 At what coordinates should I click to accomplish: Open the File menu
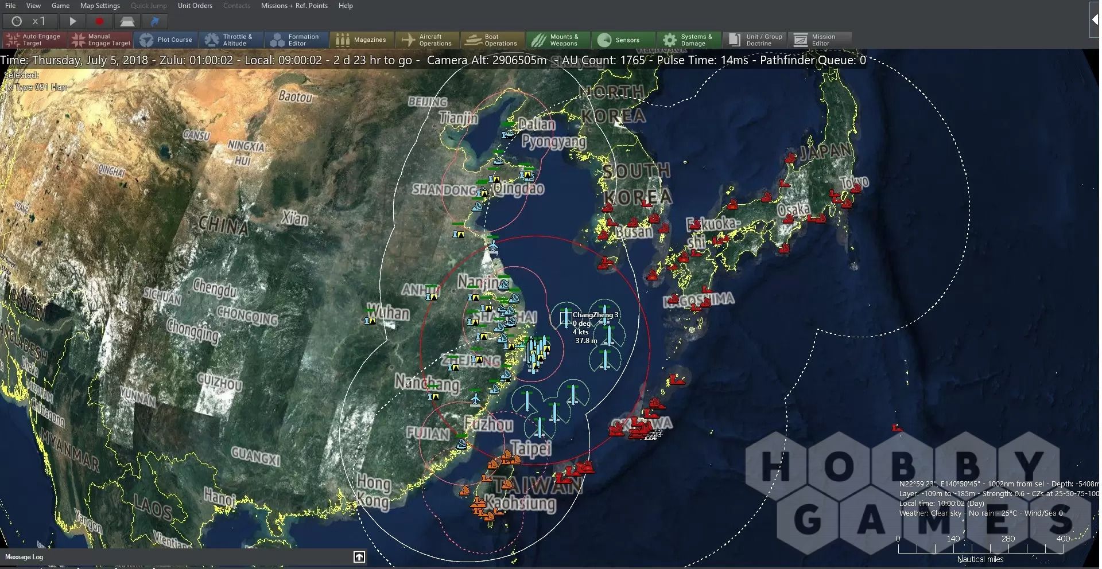tap(10, 6)
